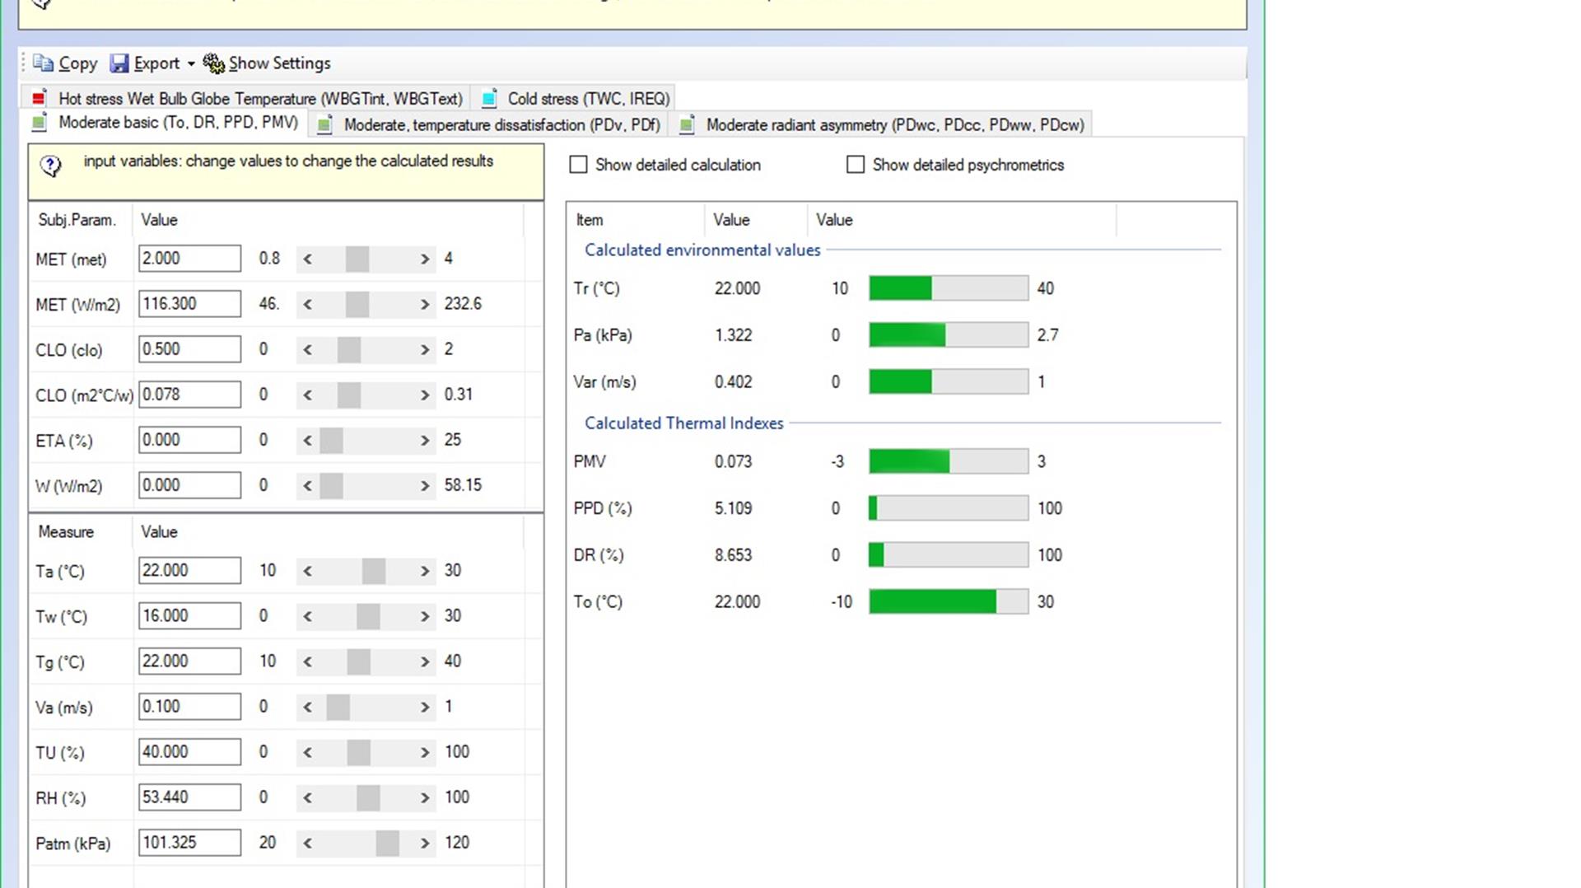
Task: Click the Va (m/s) value field
Action: point(189,707)
